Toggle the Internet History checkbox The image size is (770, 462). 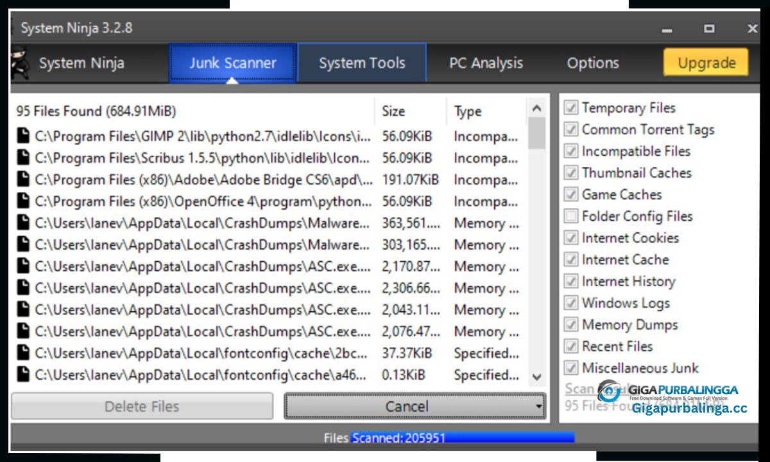coord(570,282)
